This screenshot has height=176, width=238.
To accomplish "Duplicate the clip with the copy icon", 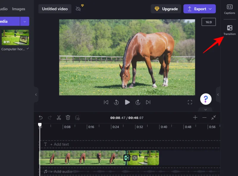I will (78, 118).
